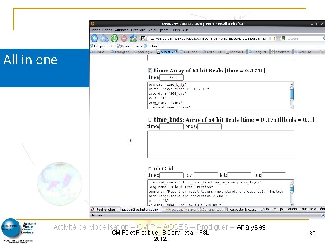Switch to the nomi tem tab
Viewport: 325px width, 244px height.
[281, 52]
